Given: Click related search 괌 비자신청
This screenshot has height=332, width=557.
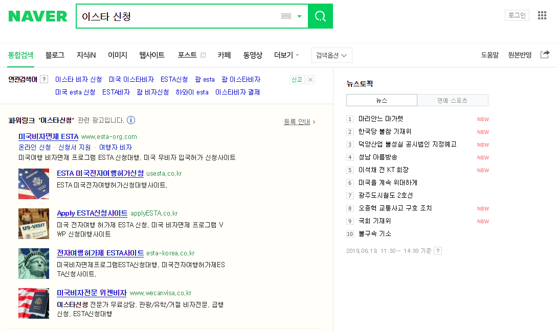Looking at the screenshot, I should [x=153, y=92].
